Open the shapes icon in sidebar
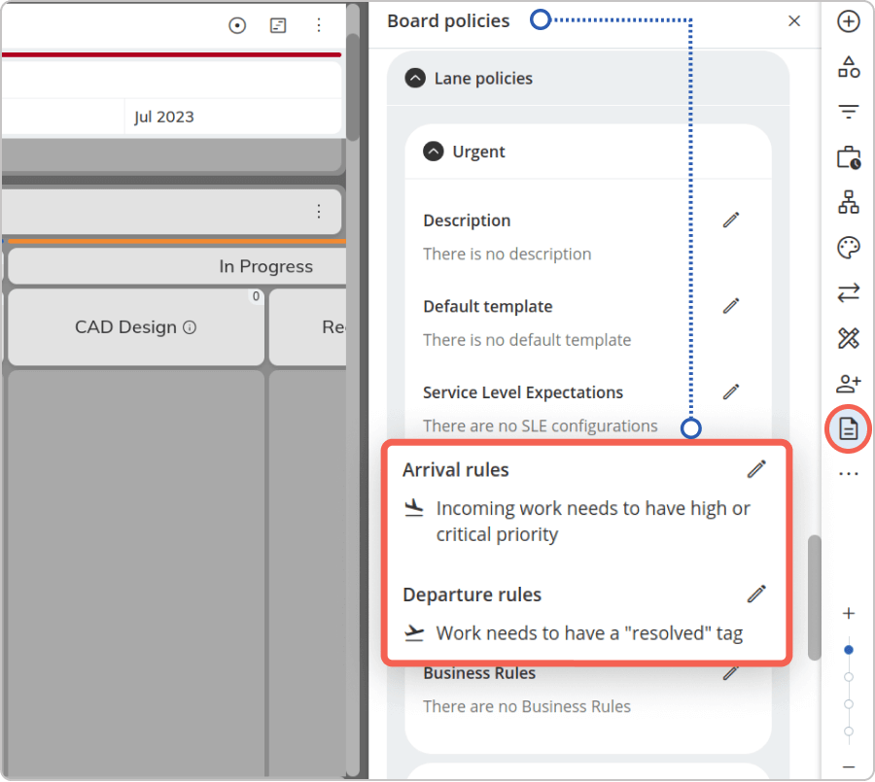This screenshot has width=875, height=782. [848, 67]
